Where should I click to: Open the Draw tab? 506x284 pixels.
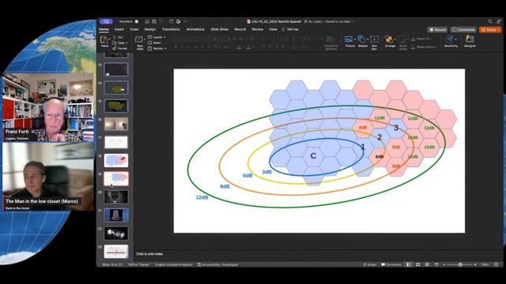click(x=134, y=29)
